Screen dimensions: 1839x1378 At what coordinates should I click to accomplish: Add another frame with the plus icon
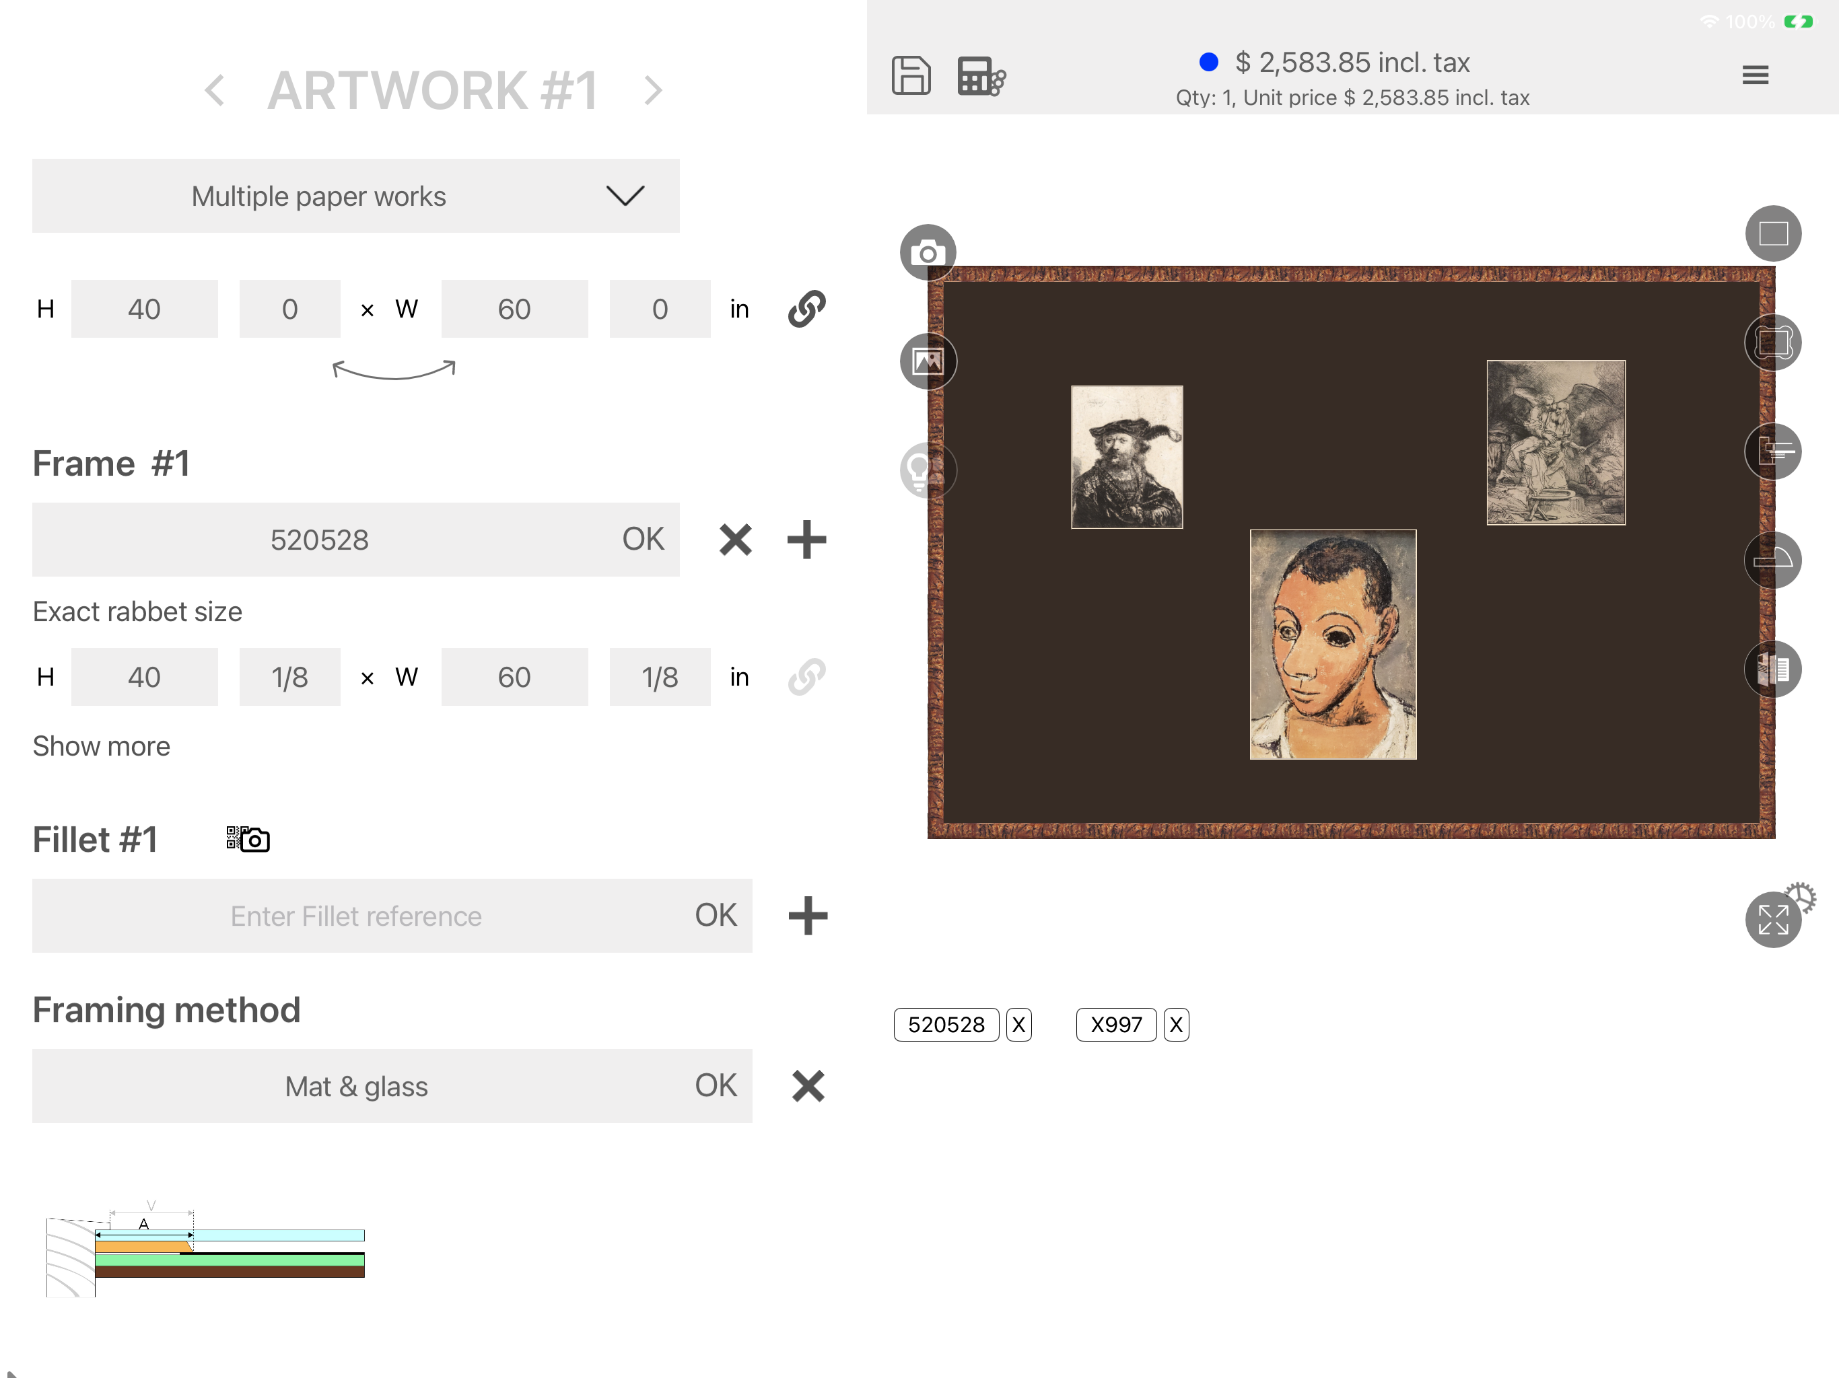click(806, 540)
